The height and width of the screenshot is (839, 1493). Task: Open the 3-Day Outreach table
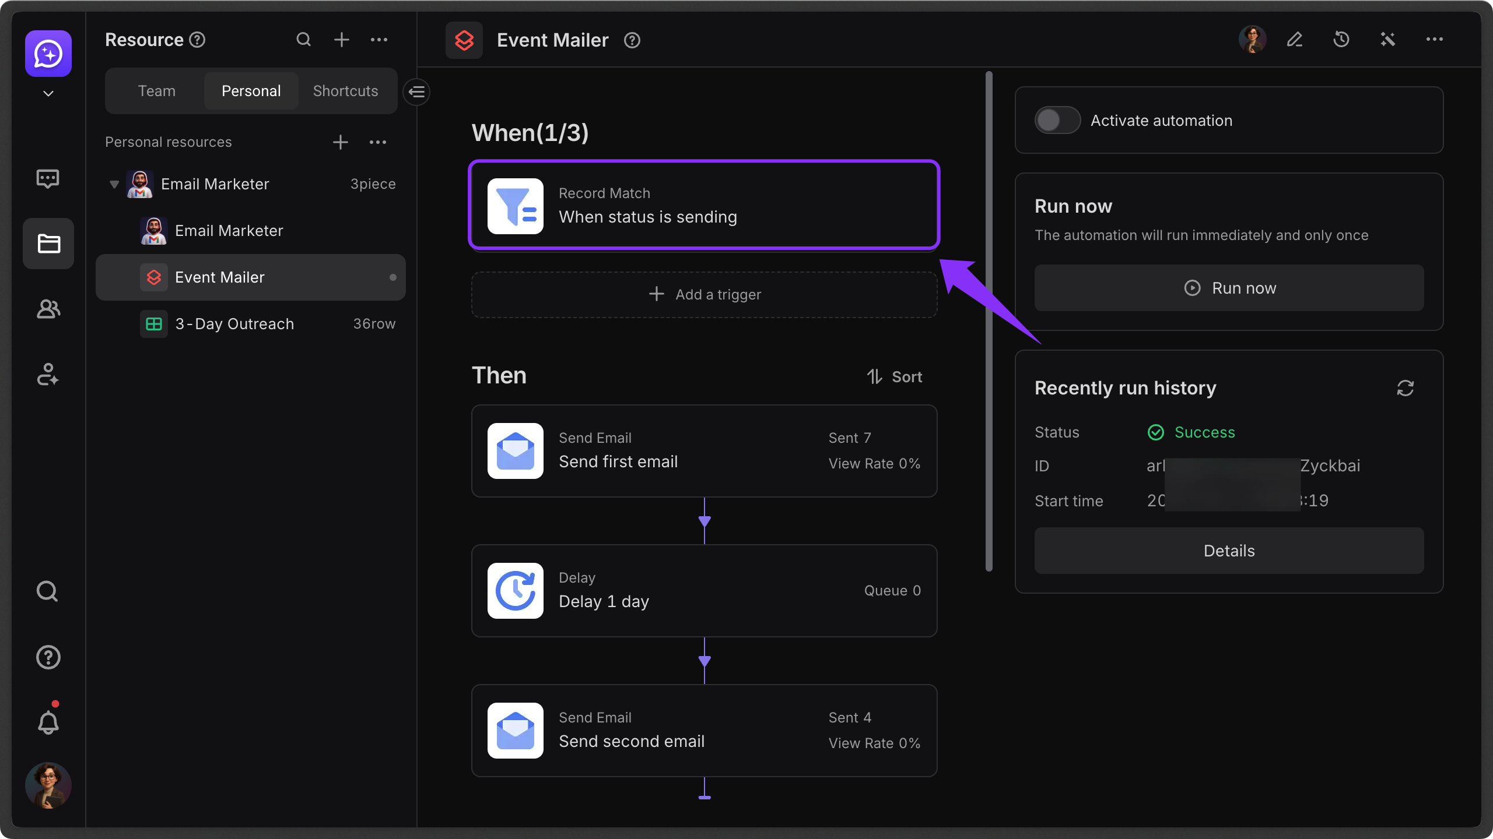click(251, 324)
